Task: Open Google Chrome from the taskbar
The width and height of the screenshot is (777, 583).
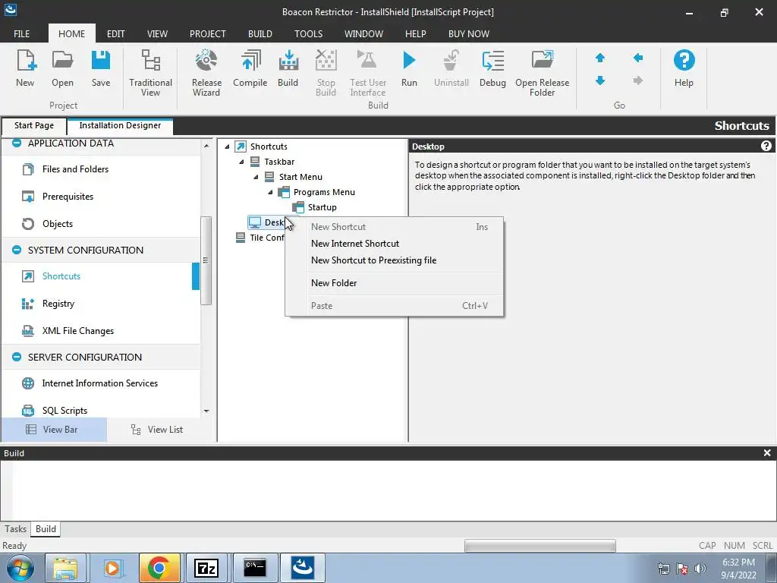Action: pyautogui.click(x=159, y=568)
